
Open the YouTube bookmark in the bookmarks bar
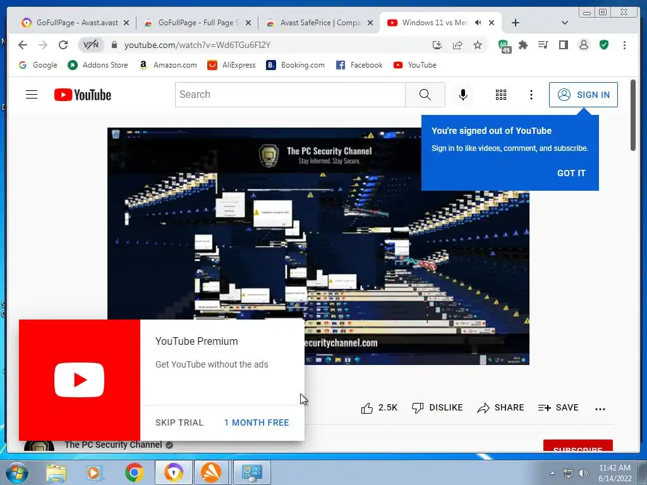[414, 65]
